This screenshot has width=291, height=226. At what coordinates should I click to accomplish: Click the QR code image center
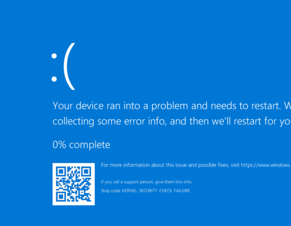tap(74, 184)
